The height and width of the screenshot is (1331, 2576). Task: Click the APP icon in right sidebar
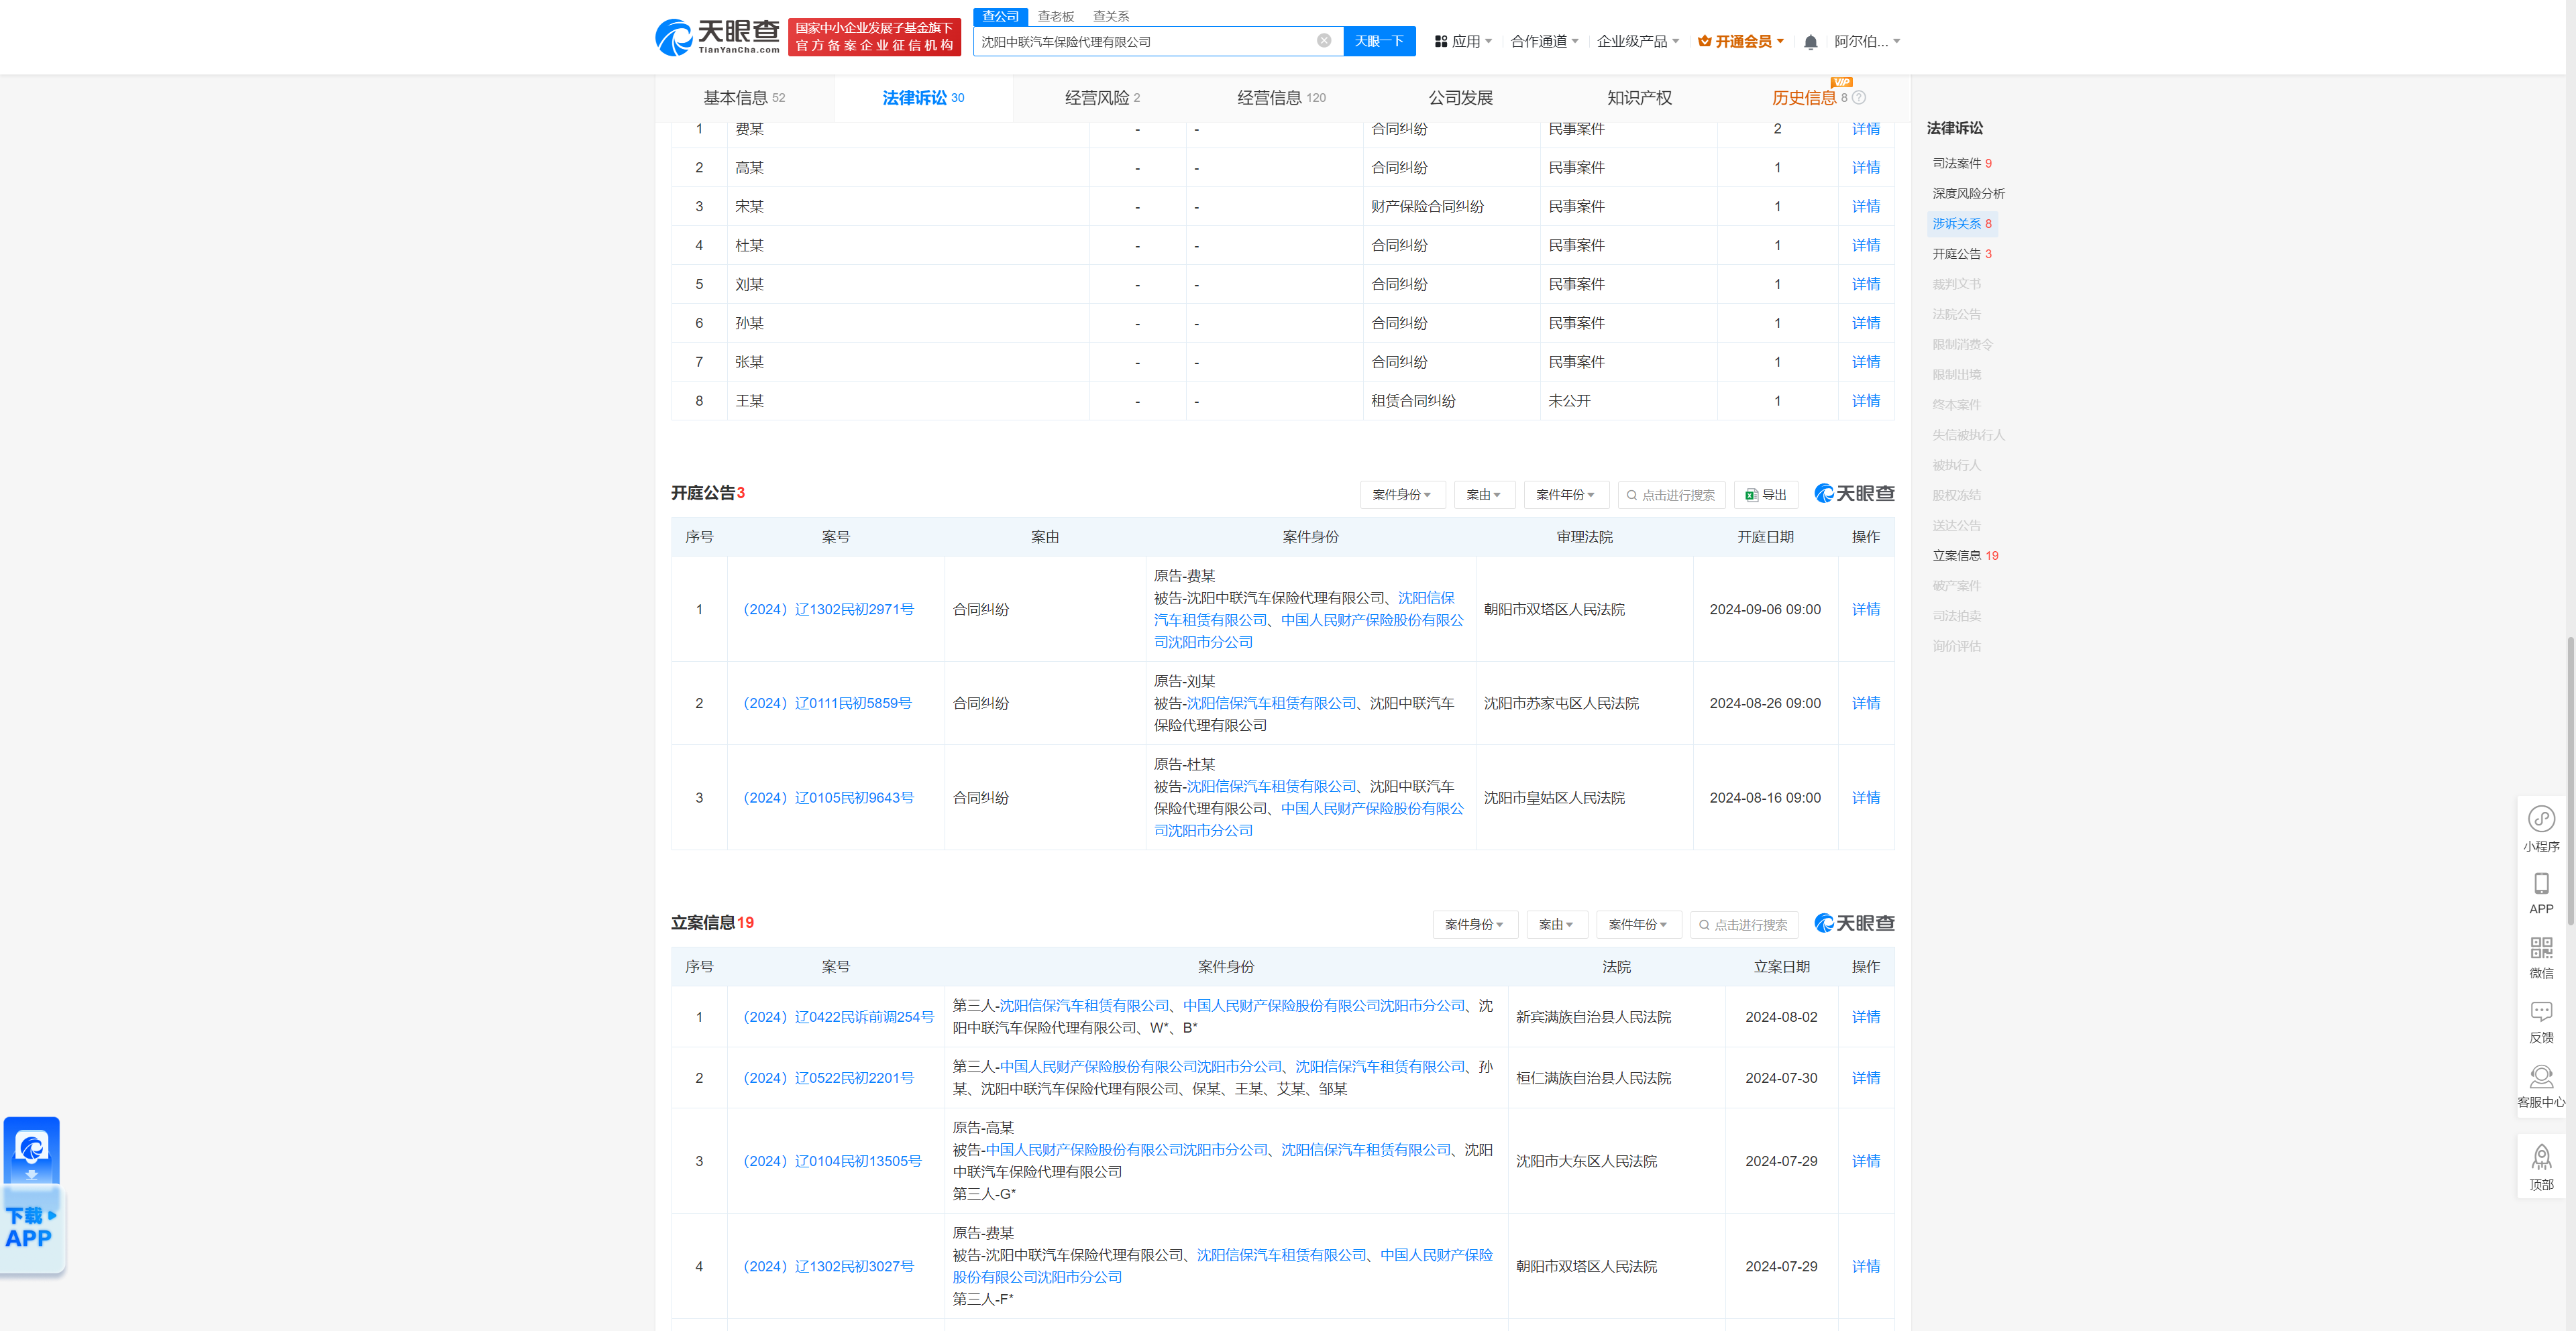click(2542, 892)
